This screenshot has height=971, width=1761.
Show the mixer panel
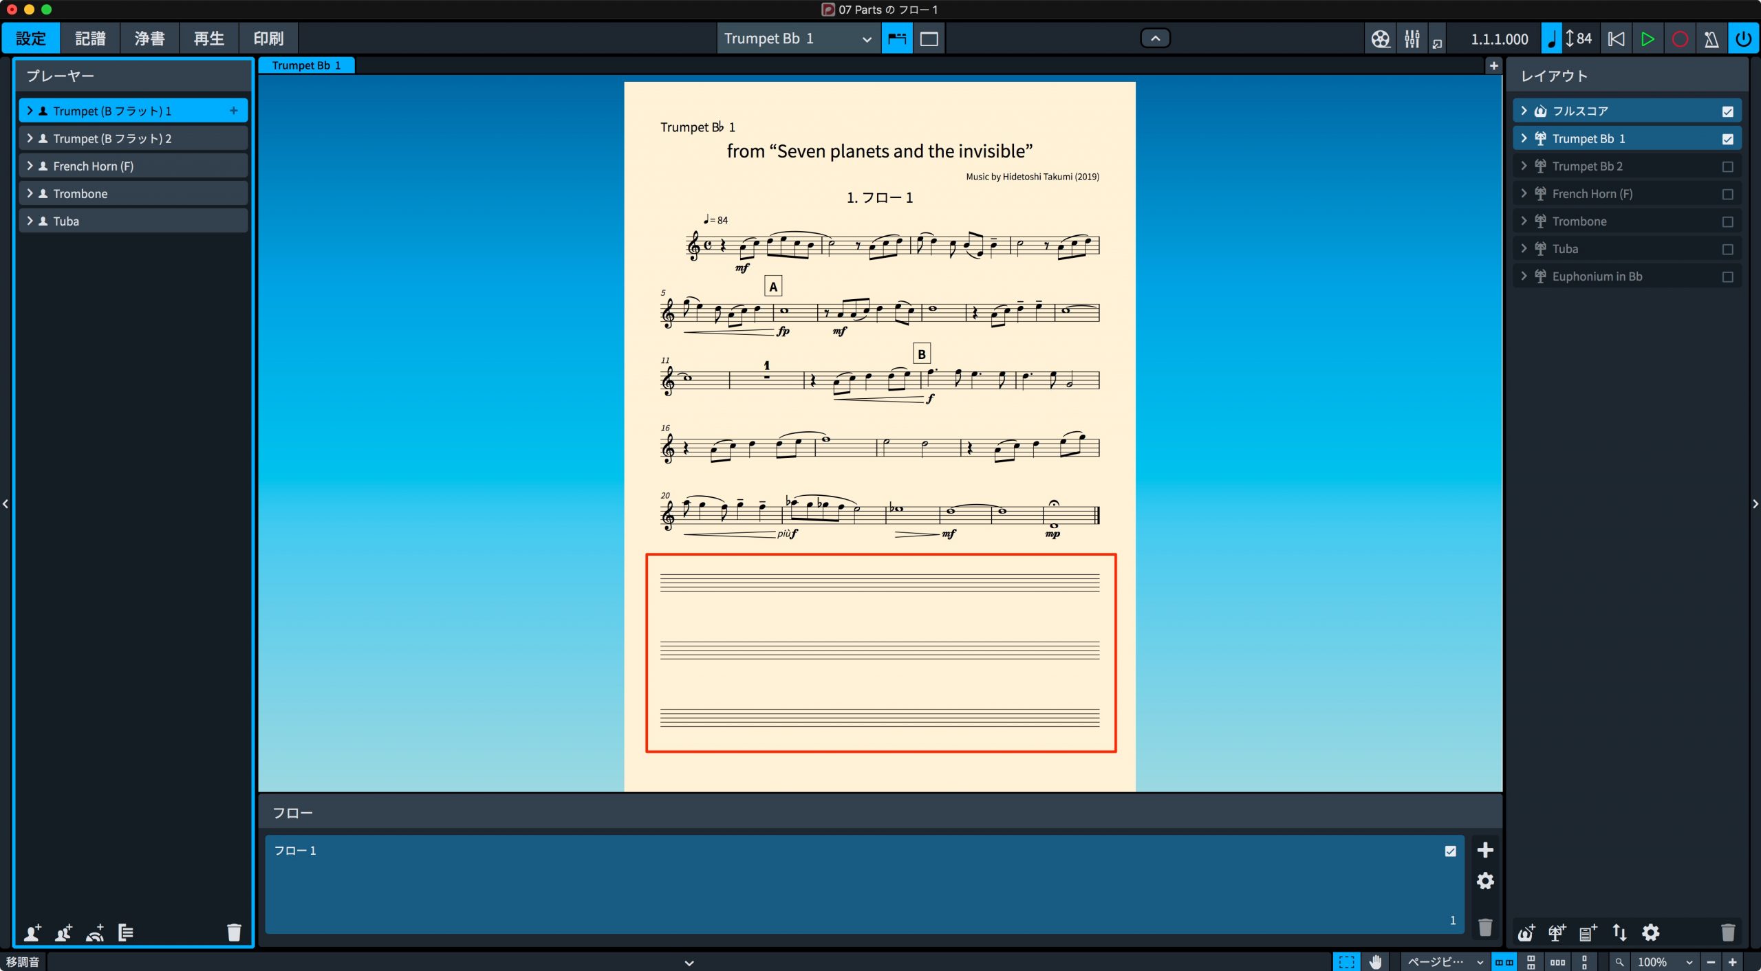click(1412, 39)
